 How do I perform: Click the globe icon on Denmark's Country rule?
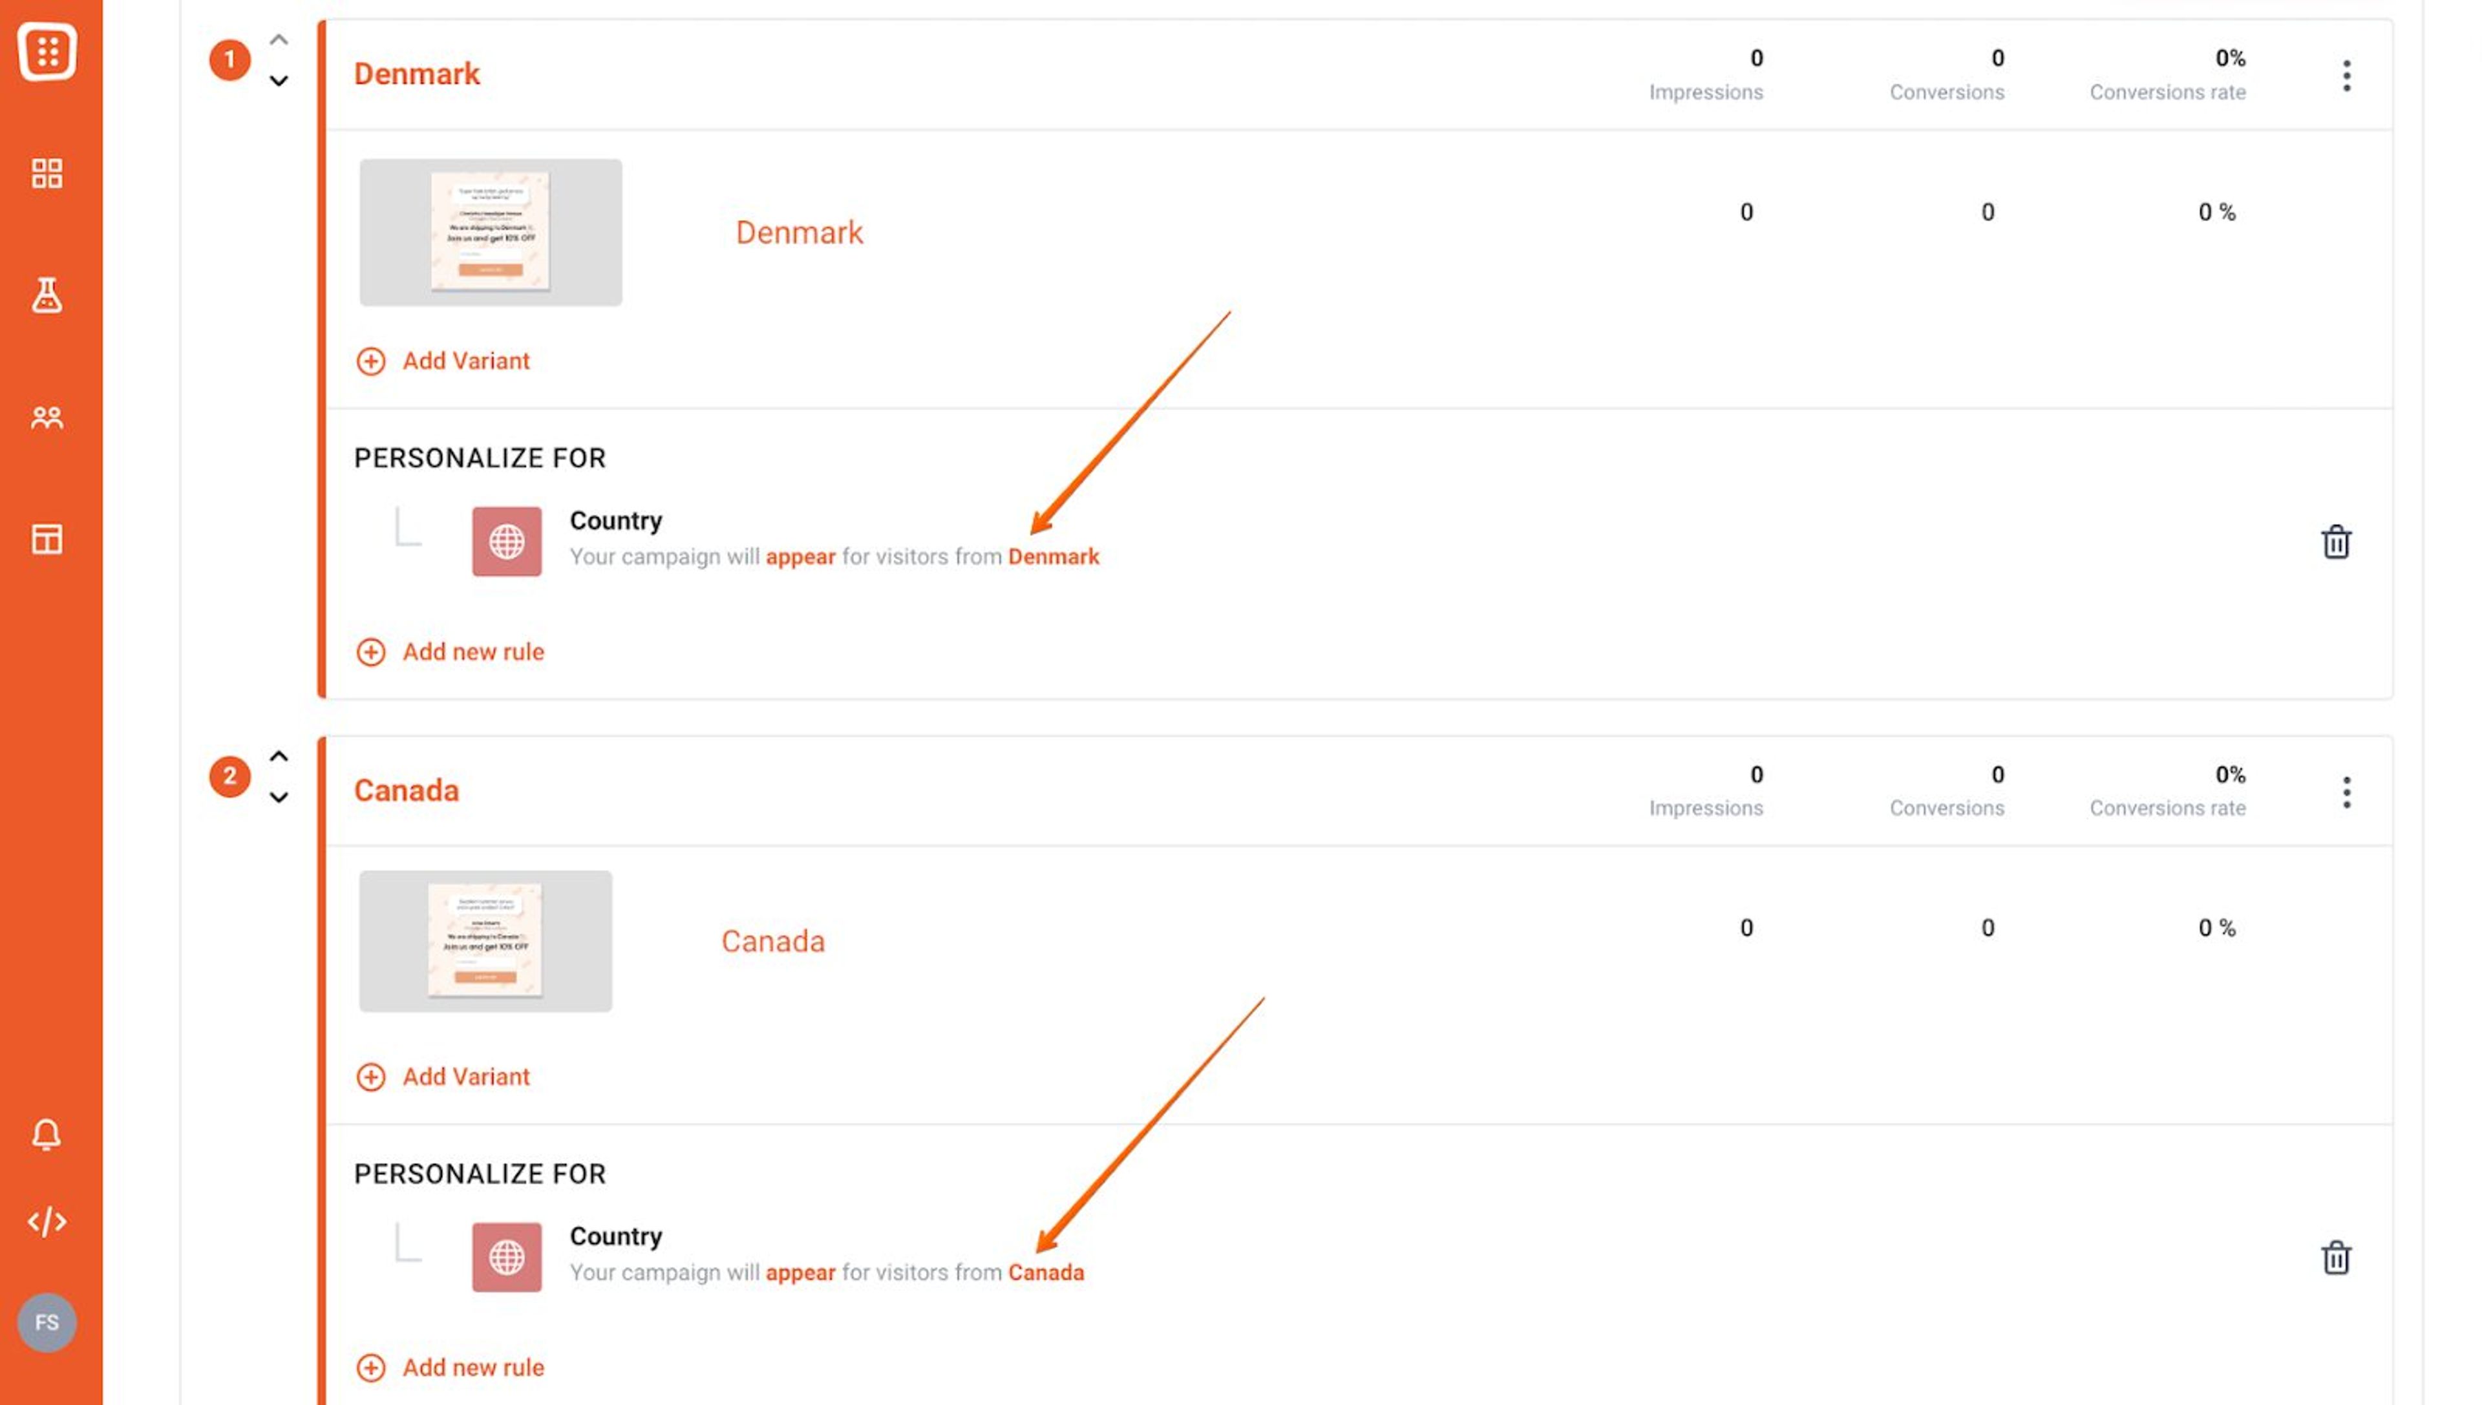point(505,542)
